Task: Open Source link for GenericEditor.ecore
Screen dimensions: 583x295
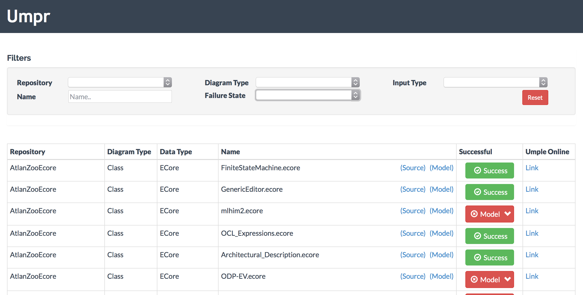Action: pyautogui.click(x=413, y=189)
